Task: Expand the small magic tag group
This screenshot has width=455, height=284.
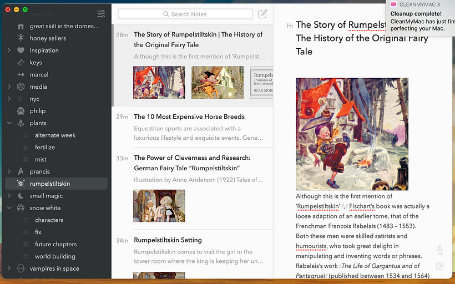Action: click(9, 196)
